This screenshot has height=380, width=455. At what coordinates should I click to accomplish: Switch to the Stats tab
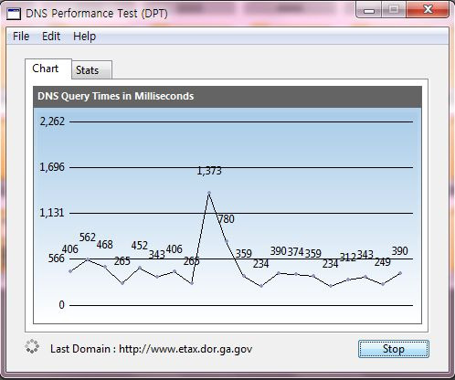[x=91, y=70]
